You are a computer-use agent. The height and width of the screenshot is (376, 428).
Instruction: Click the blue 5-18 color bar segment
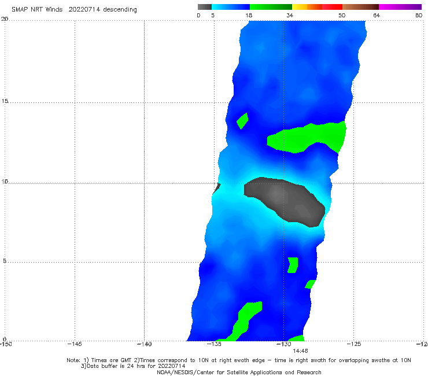[x=231, y=7]
